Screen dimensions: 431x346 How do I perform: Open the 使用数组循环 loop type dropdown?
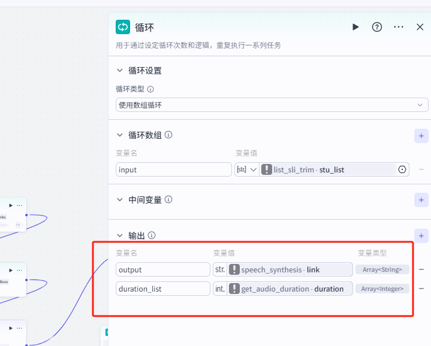click(x=272, y=105)
